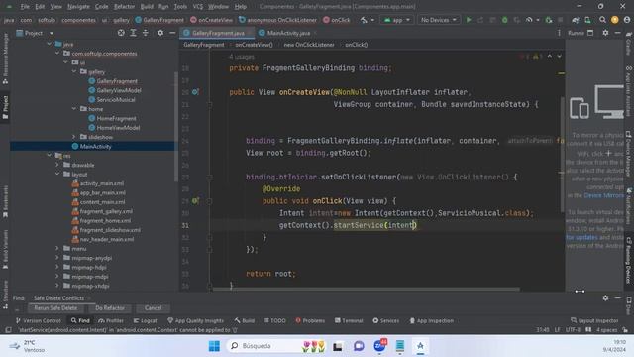This screenshot has width=634, height=357.
Task: Collapse the home package folder
Action: (x=74, y=109)
